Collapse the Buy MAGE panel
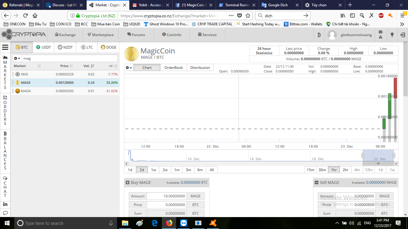The height and width of the screenshot is (229, 408). tap(128, 182)
